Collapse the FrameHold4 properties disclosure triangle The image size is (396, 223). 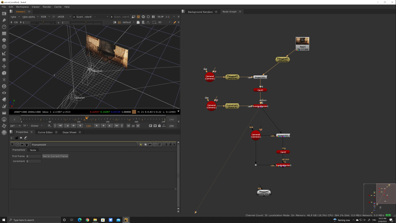click(12, 144)
